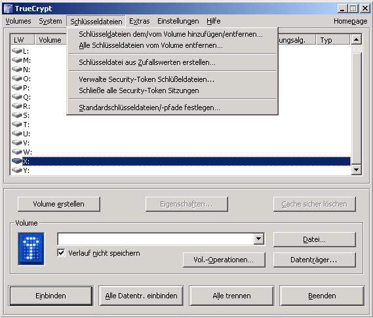Click the drive icon for S:
This screenshot has height=318, width=373.
tap(17, 115)
